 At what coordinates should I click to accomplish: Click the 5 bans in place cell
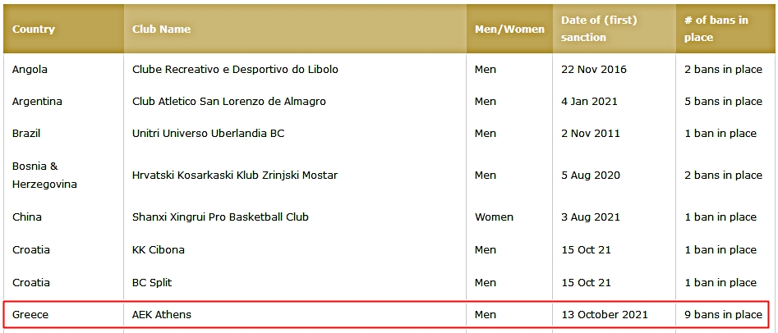(x=723, y=102)
